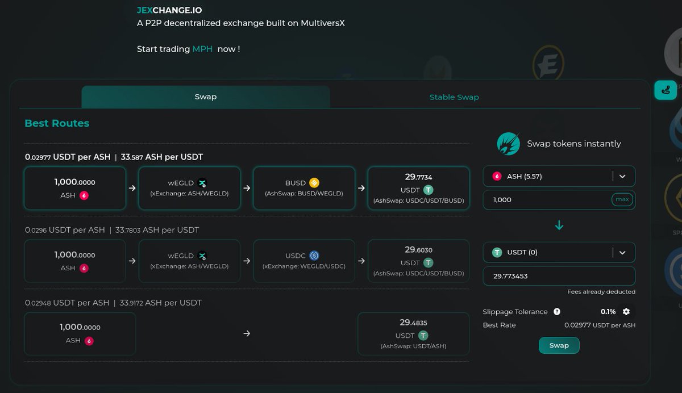682x393 pixels.
Task: Click the 1,000 input amount field
Action: 559,200
